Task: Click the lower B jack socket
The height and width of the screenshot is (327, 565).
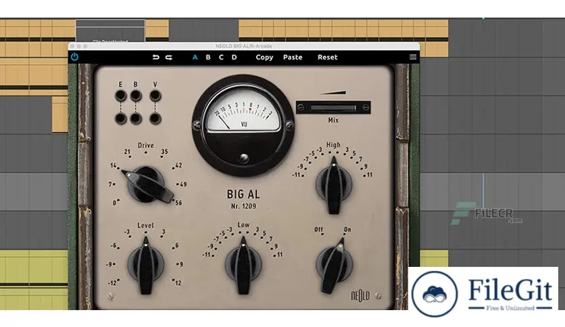Action: coord(136,118)
